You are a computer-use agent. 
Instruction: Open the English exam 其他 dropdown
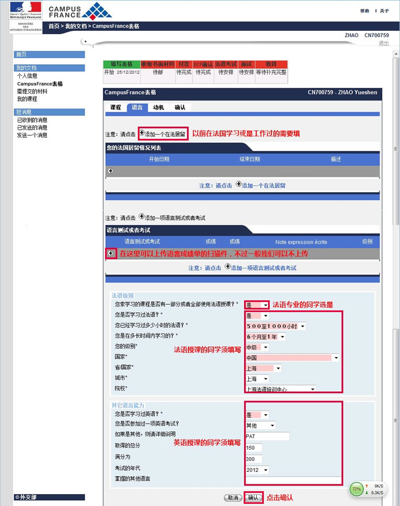pyautogui.click(x=261, y=426)
